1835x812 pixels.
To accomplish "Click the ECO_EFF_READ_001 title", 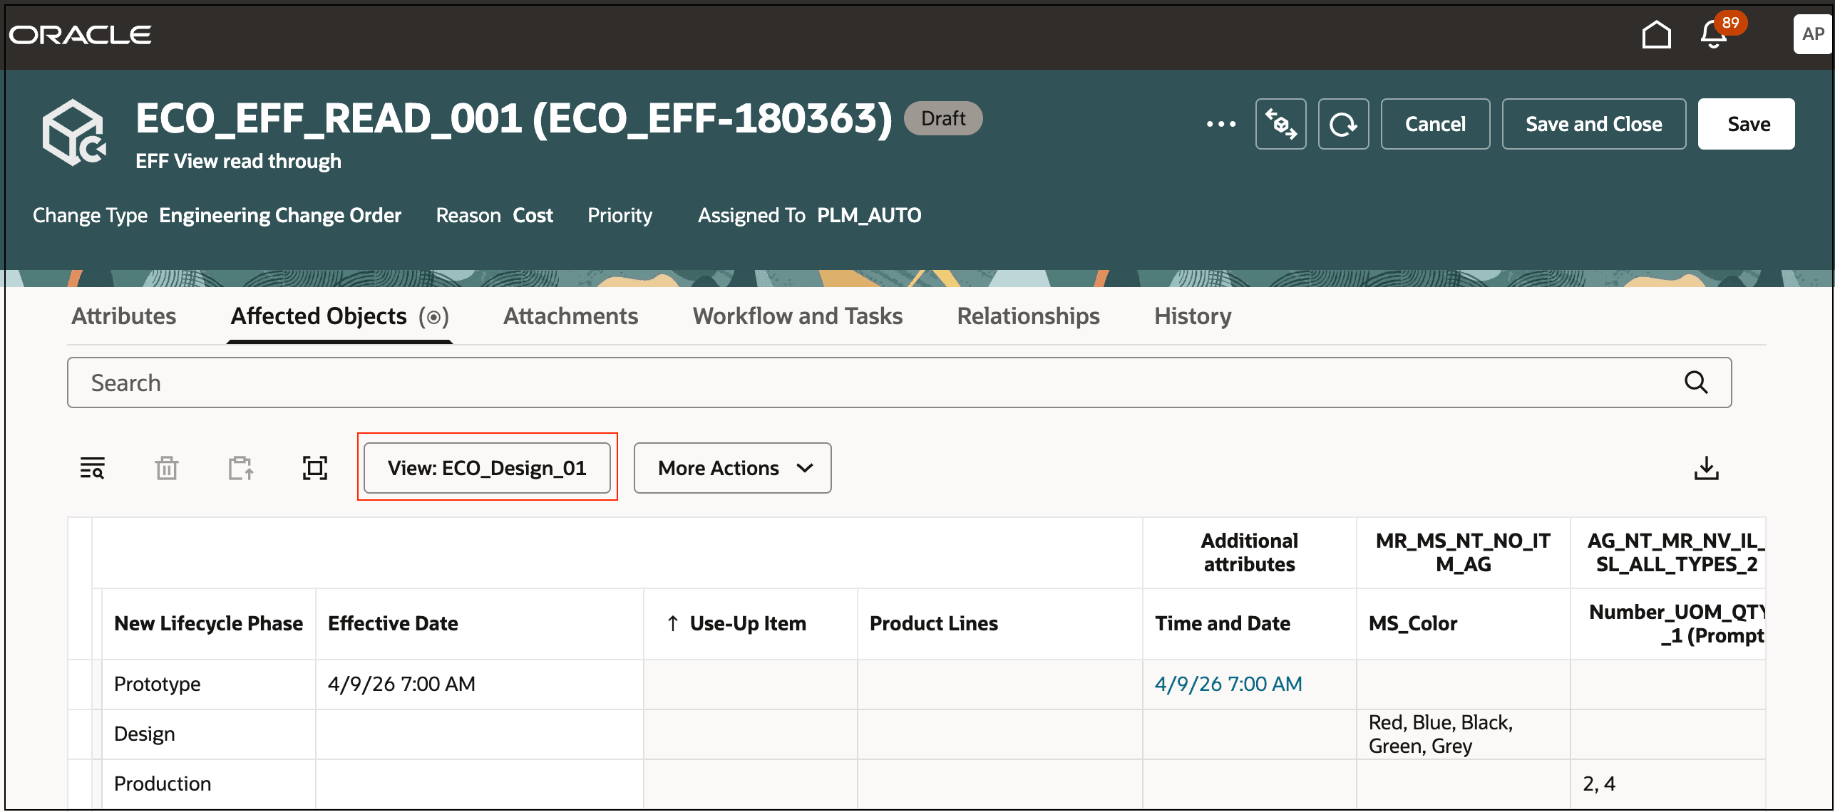I will [513, 118].
